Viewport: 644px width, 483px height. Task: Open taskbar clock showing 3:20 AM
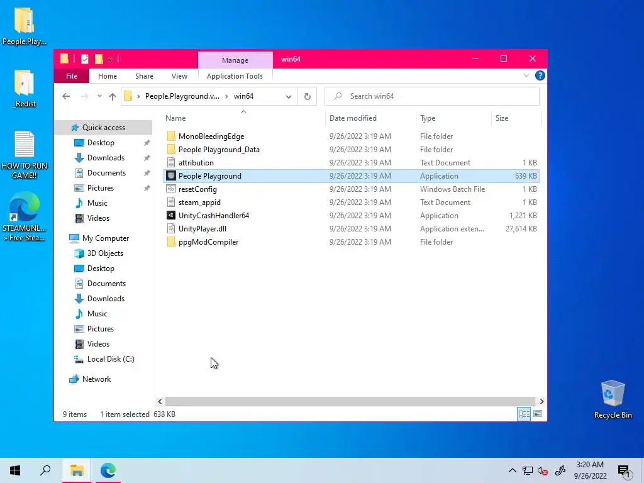(590, 470)
